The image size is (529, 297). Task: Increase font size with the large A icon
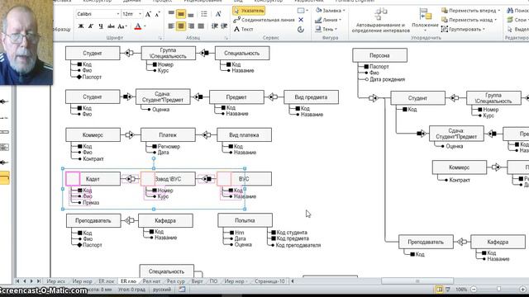[x=148, y=14]
